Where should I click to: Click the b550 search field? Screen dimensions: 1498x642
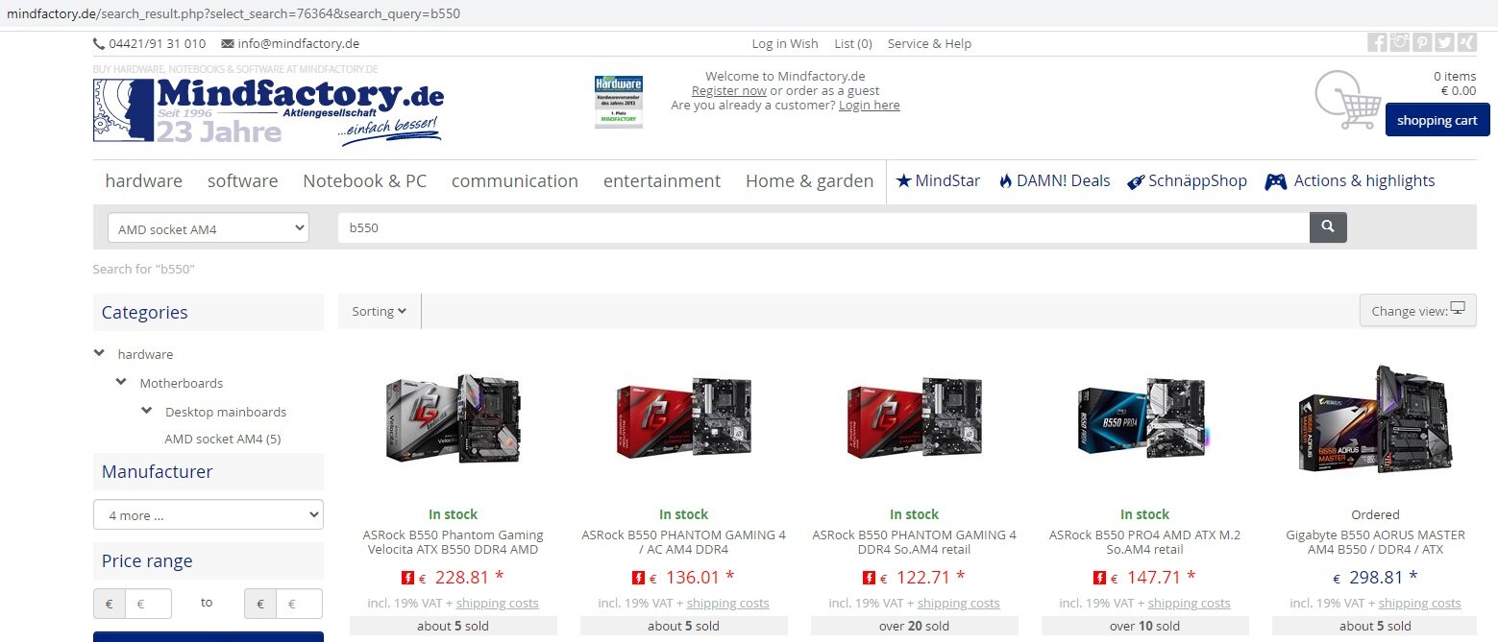823,227
